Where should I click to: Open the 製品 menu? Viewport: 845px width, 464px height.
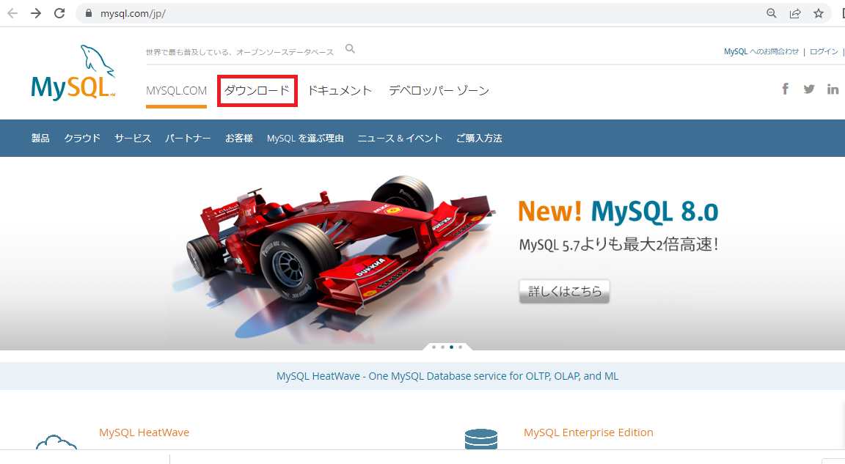(40, 139)
